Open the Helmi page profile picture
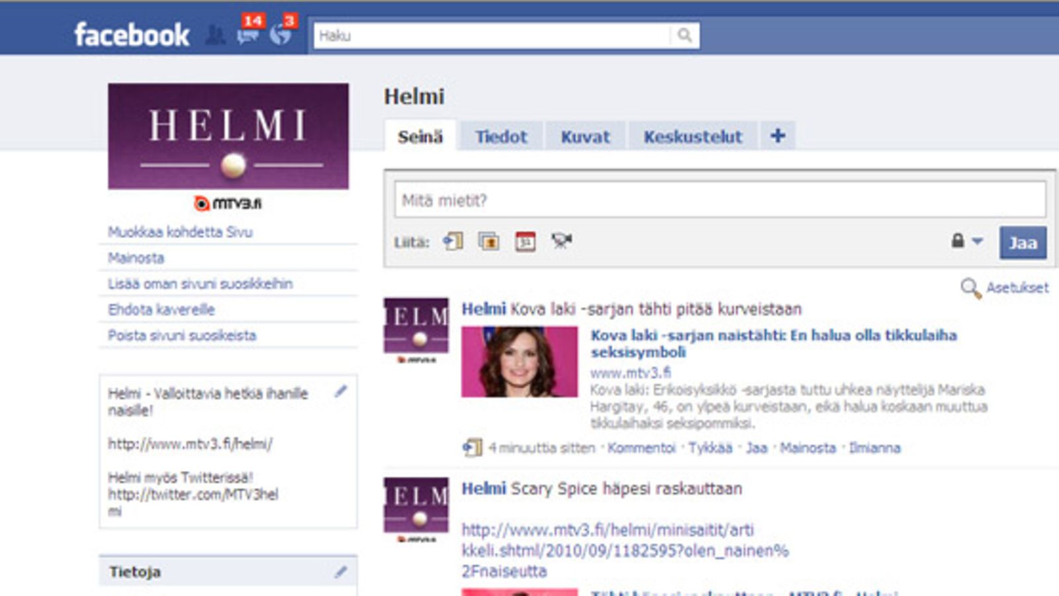 tap(228, 136)
